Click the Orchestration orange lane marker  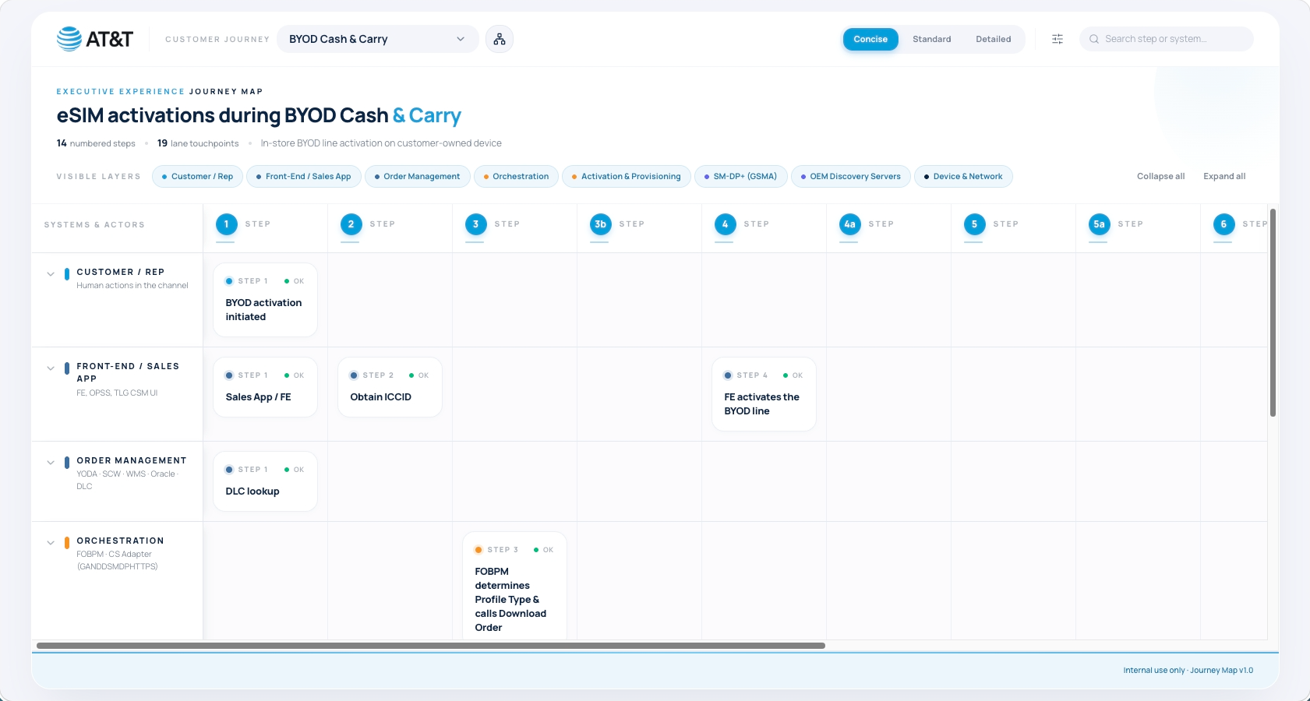[67, 542]
